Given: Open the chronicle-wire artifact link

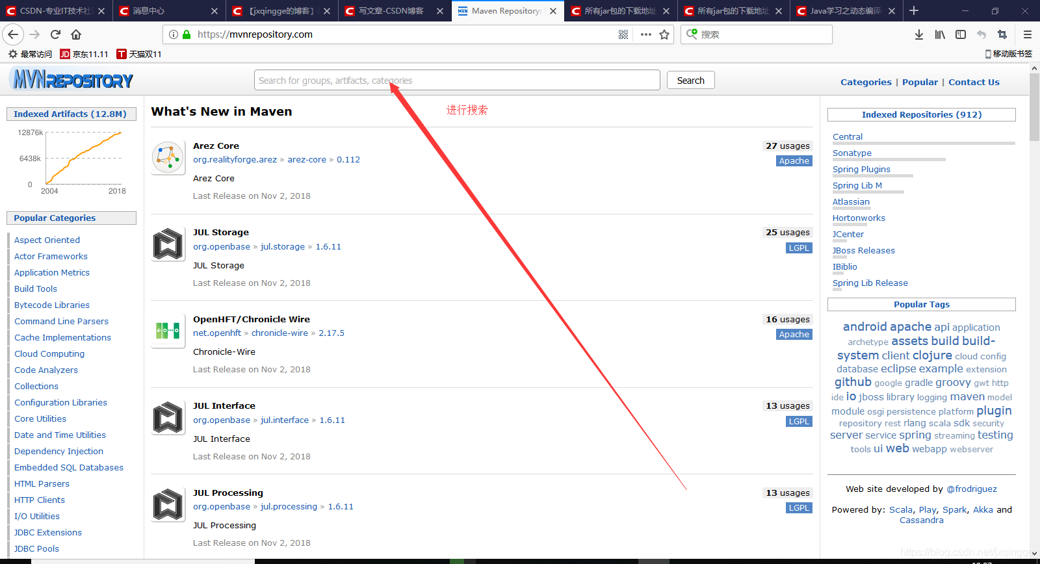Looking at the screenshot, I should click(x=279, y=333).
